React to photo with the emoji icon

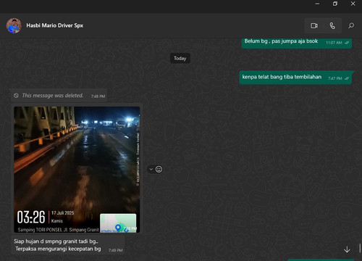click(x=159, y=169)
